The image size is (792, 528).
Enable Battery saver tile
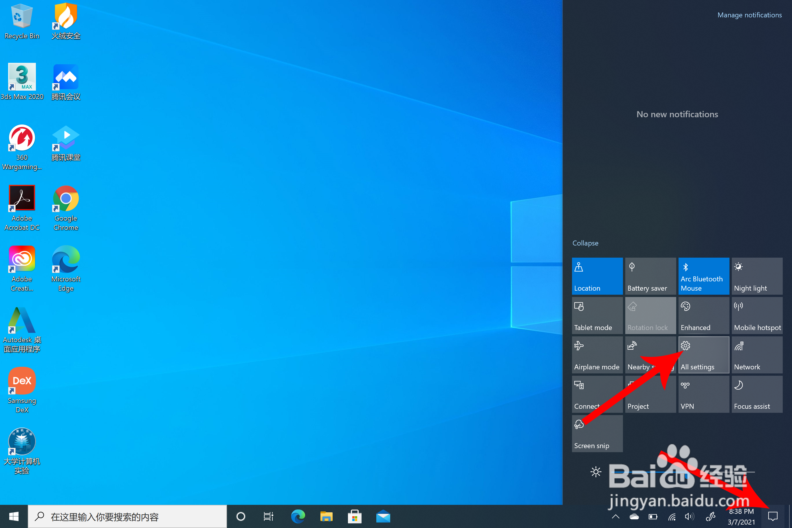(x=650, y=276)
